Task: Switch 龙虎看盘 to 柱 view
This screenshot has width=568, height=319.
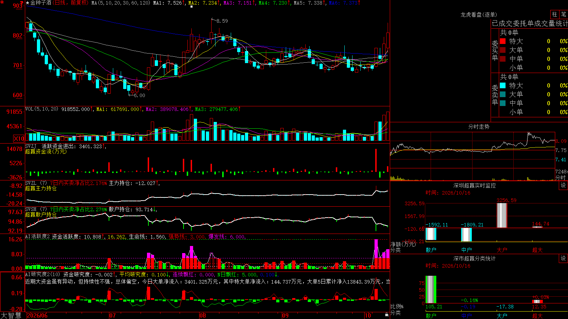Action: 555,14
